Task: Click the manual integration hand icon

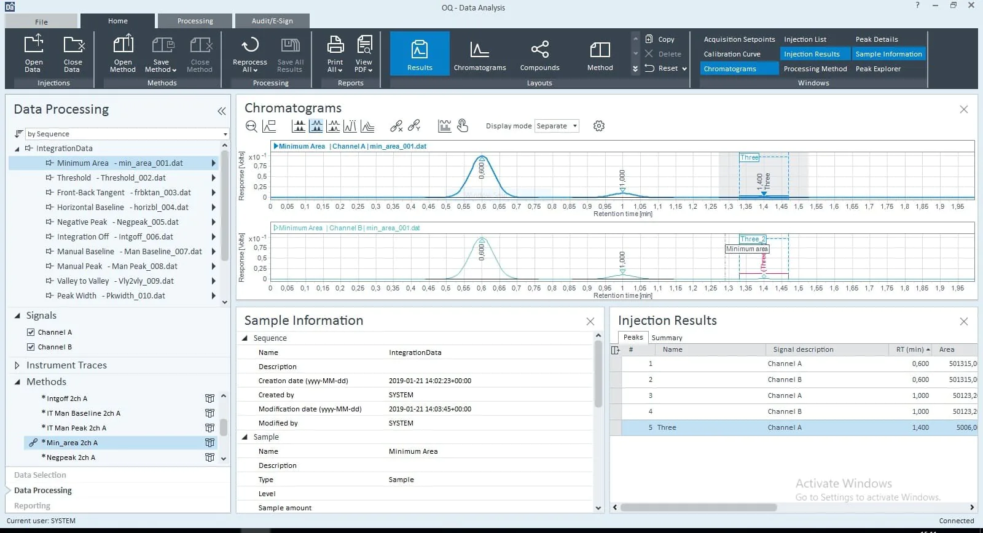Action: [463, 126]
